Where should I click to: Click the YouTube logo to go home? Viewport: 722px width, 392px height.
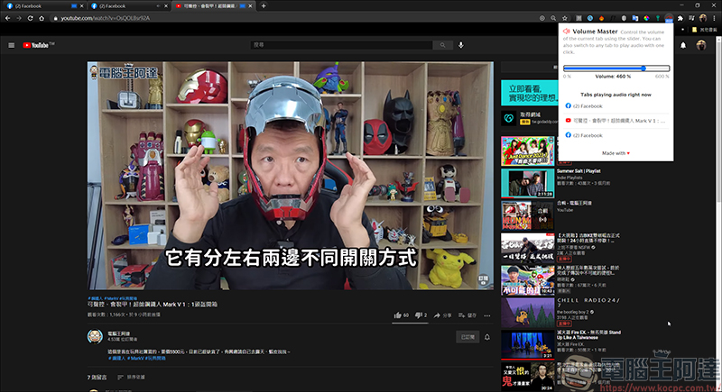tap(38, 45)
